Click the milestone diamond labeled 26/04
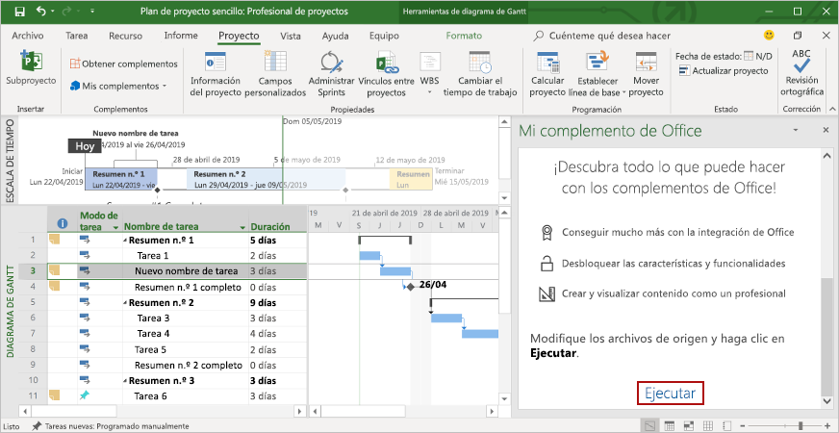Image resolution: width=839 pixels, height=433 pixels. tap(411, 287)
